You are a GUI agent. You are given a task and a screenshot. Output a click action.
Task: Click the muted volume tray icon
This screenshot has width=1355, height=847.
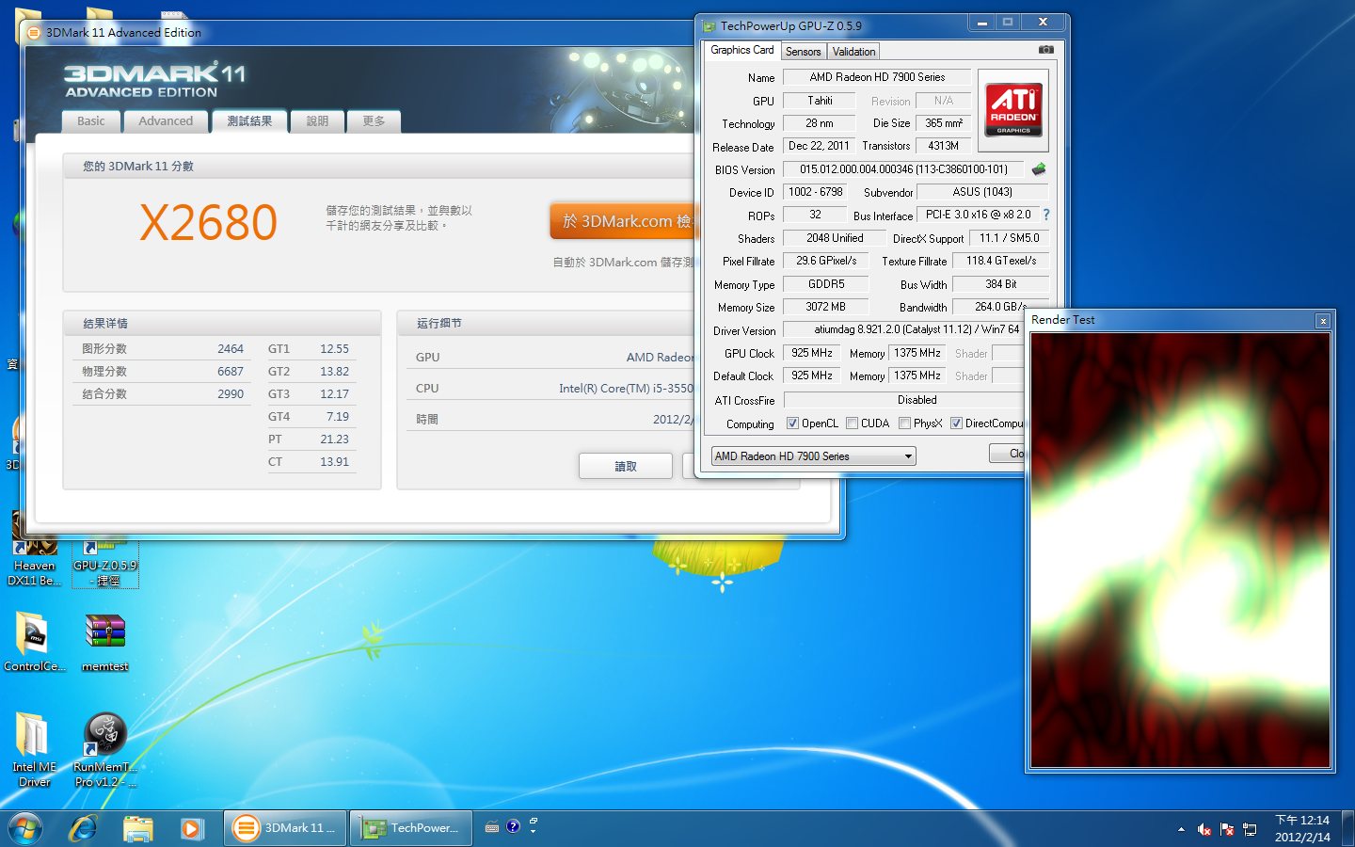pyautogui.click(x=1204, y=829)
